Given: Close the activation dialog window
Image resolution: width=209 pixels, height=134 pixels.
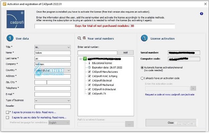Looking at the screenshot, I should 205,4.
